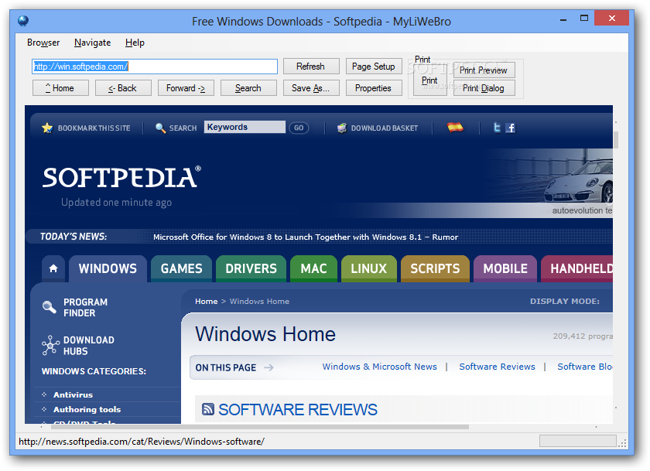Viewport: 650px width, 471px height.
Task: Click the Print button
Action: (x=430, y=80)
